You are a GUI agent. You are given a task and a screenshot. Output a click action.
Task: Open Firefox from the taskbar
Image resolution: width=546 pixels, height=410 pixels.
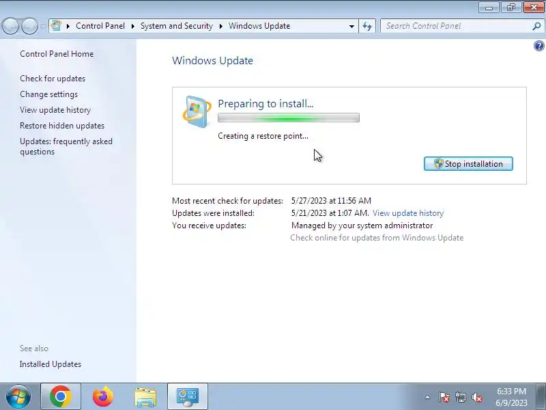click(x=103, y=396)
